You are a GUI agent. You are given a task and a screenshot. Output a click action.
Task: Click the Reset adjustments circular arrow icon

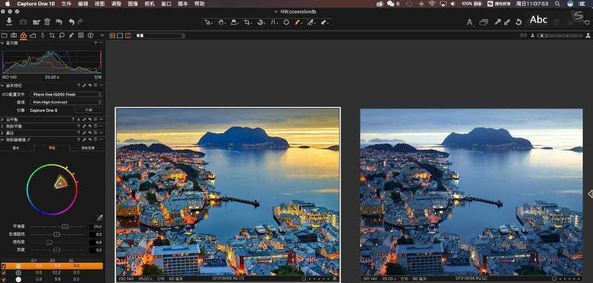coord(519,22)
